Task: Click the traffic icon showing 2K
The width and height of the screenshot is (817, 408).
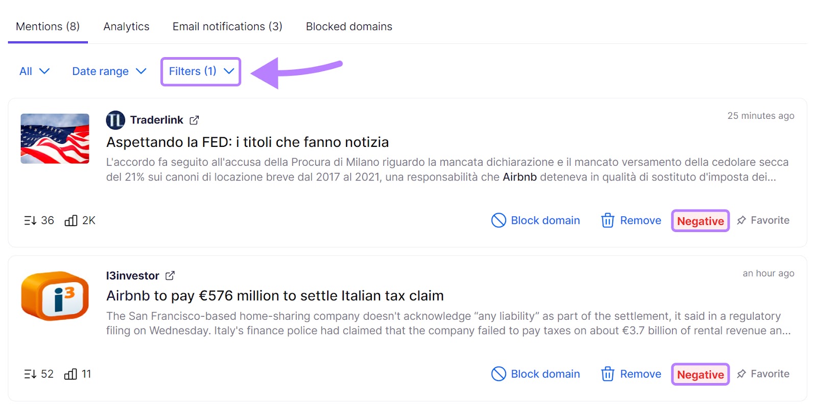Action: 71,220
